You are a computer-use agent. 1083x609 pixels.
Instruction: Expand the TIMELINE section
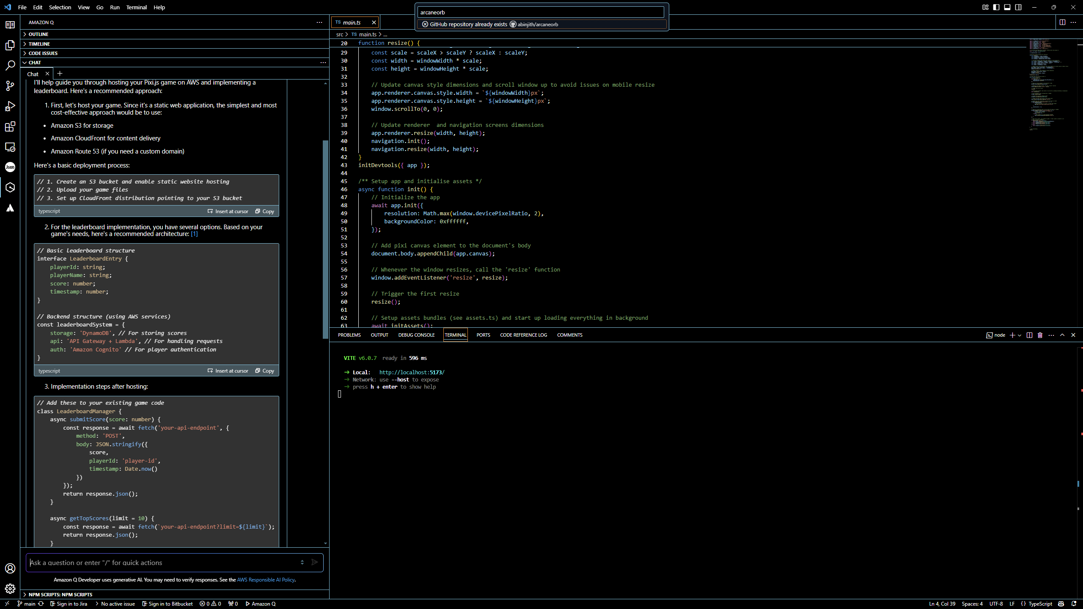(39, 44)
